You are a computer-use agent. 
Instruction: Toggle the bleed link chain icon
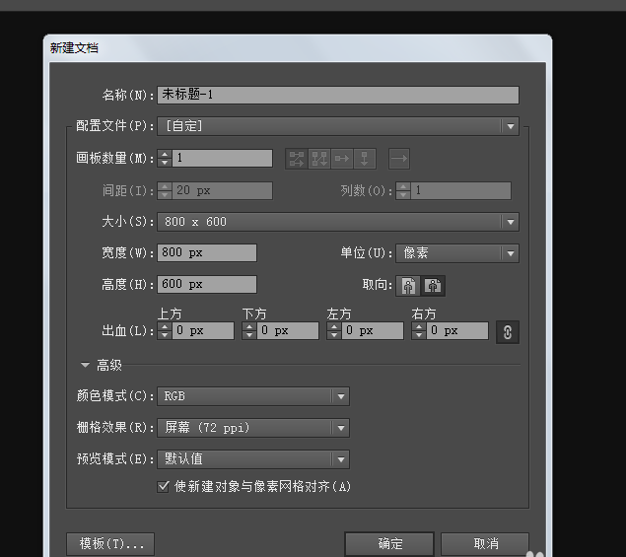(508, 332)
